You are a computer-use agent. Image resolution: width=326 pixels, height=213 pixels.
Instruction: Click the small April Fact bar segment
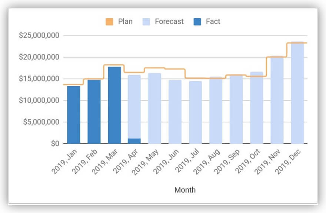[134, 141]
